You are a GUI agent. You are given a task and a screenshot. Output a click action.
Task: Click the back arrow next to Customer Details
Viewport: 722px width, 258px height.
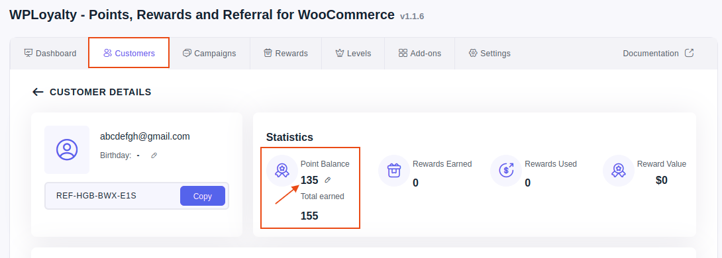pyautogui.click(x=38, y=92)
